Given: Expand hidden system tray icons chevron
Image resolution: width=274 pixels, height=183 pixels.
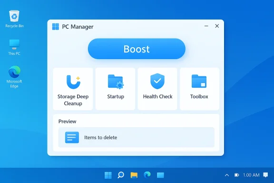Looking at the screenshot, I should tap(227, 175).
